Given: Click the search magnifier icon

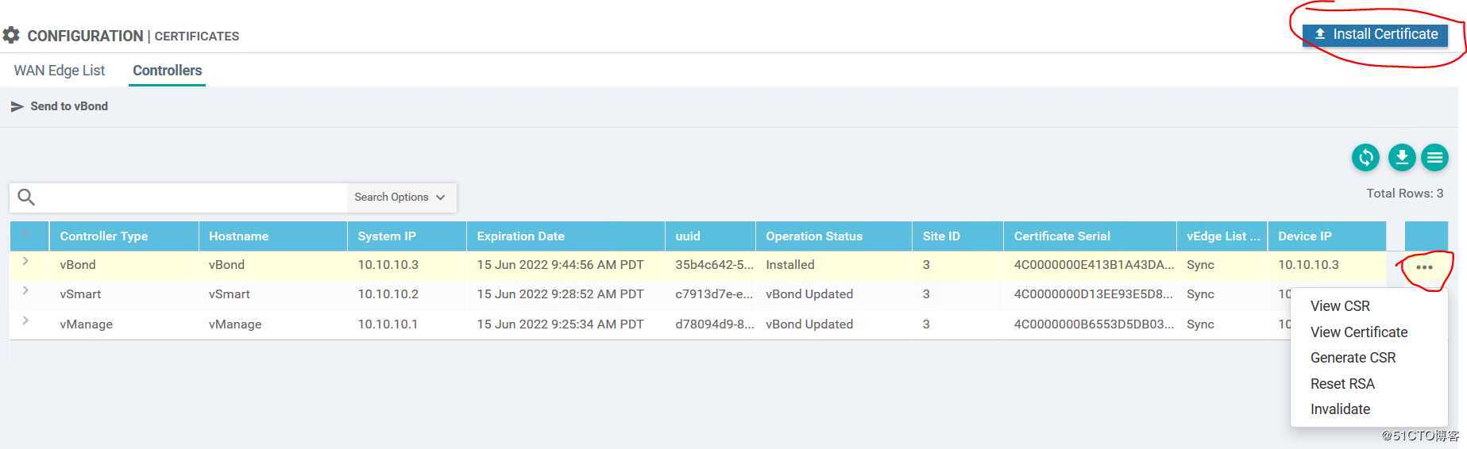Looking at the screenshot, I should tap(26, 198).
